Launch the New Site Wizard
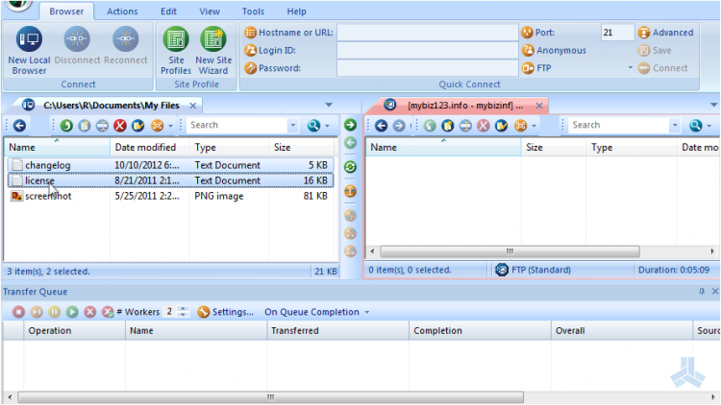This screenshot has width=721, height=405. click(x=213, y=50)
